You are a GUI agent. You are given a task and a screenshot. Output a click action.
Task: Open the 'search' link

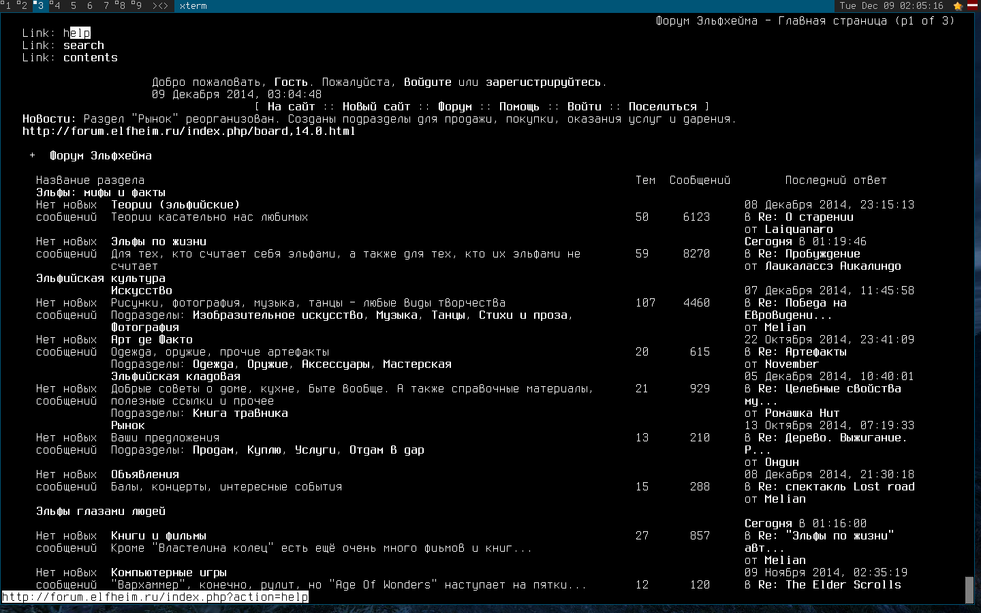[84, 45]
